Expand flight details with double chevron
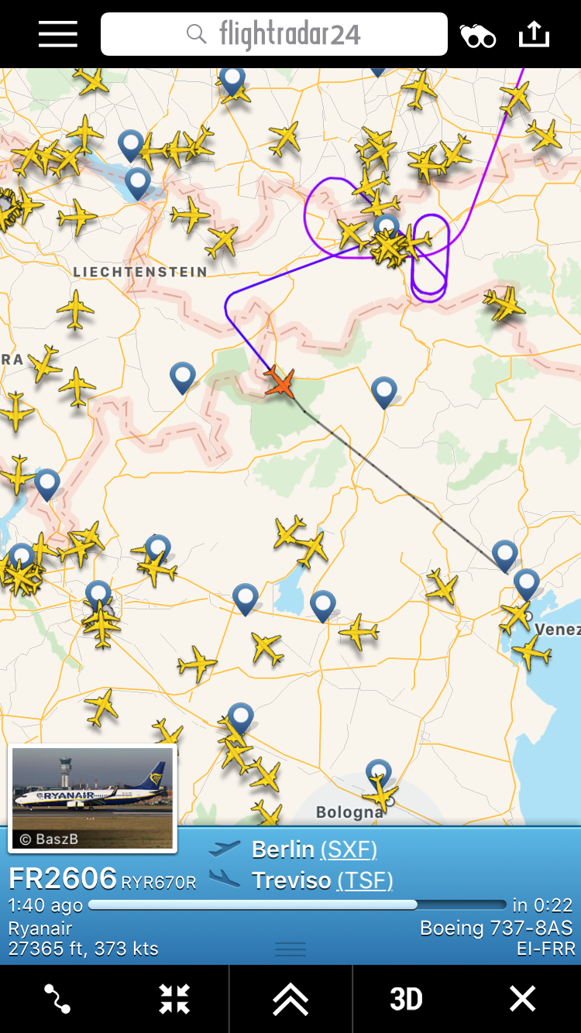The width and height of the screenshot is (581, 1033). tap(290, 999)
